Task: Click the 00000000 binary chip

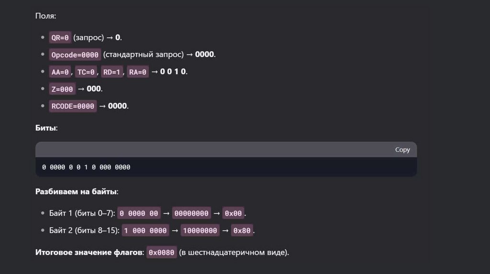Action: point(191,213)
